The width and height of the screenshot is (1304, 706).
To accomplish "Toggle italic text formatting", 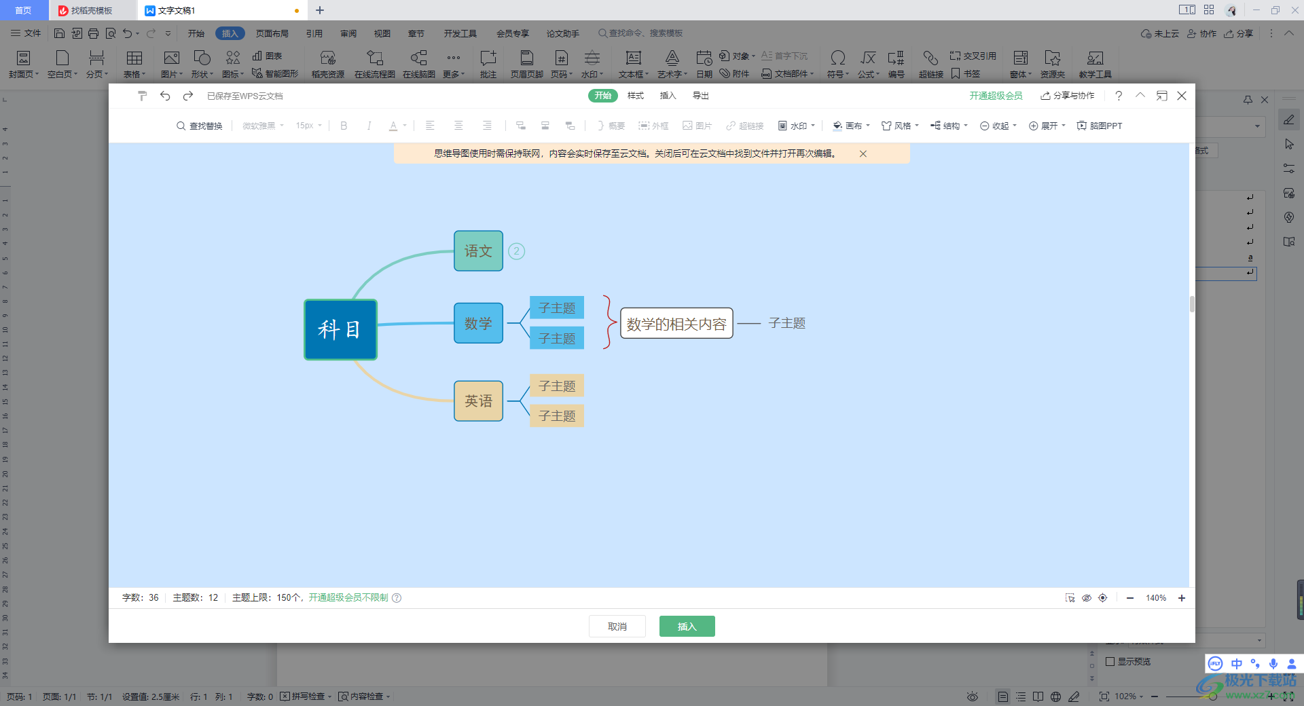I will 369,126.
